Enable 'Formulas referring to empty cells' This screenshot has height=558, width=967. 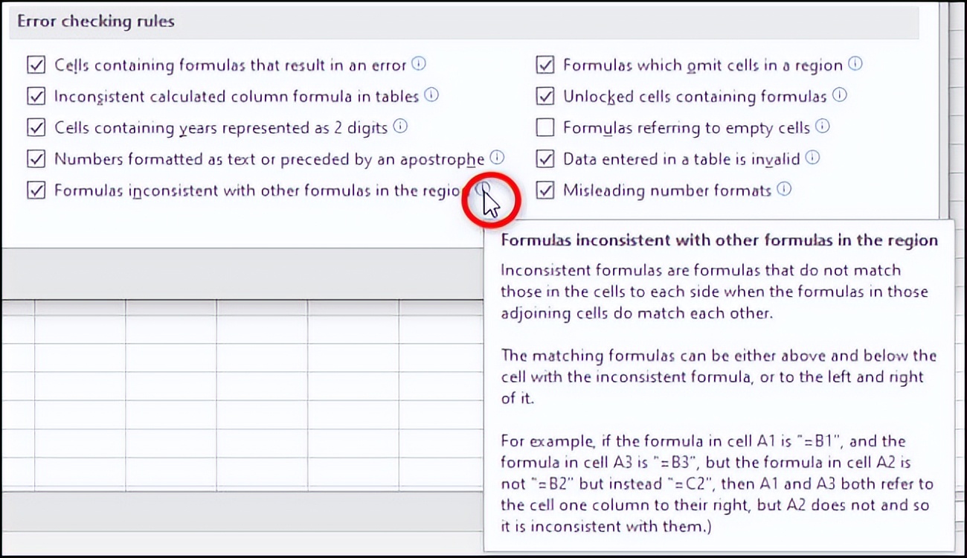coord(544,127)
